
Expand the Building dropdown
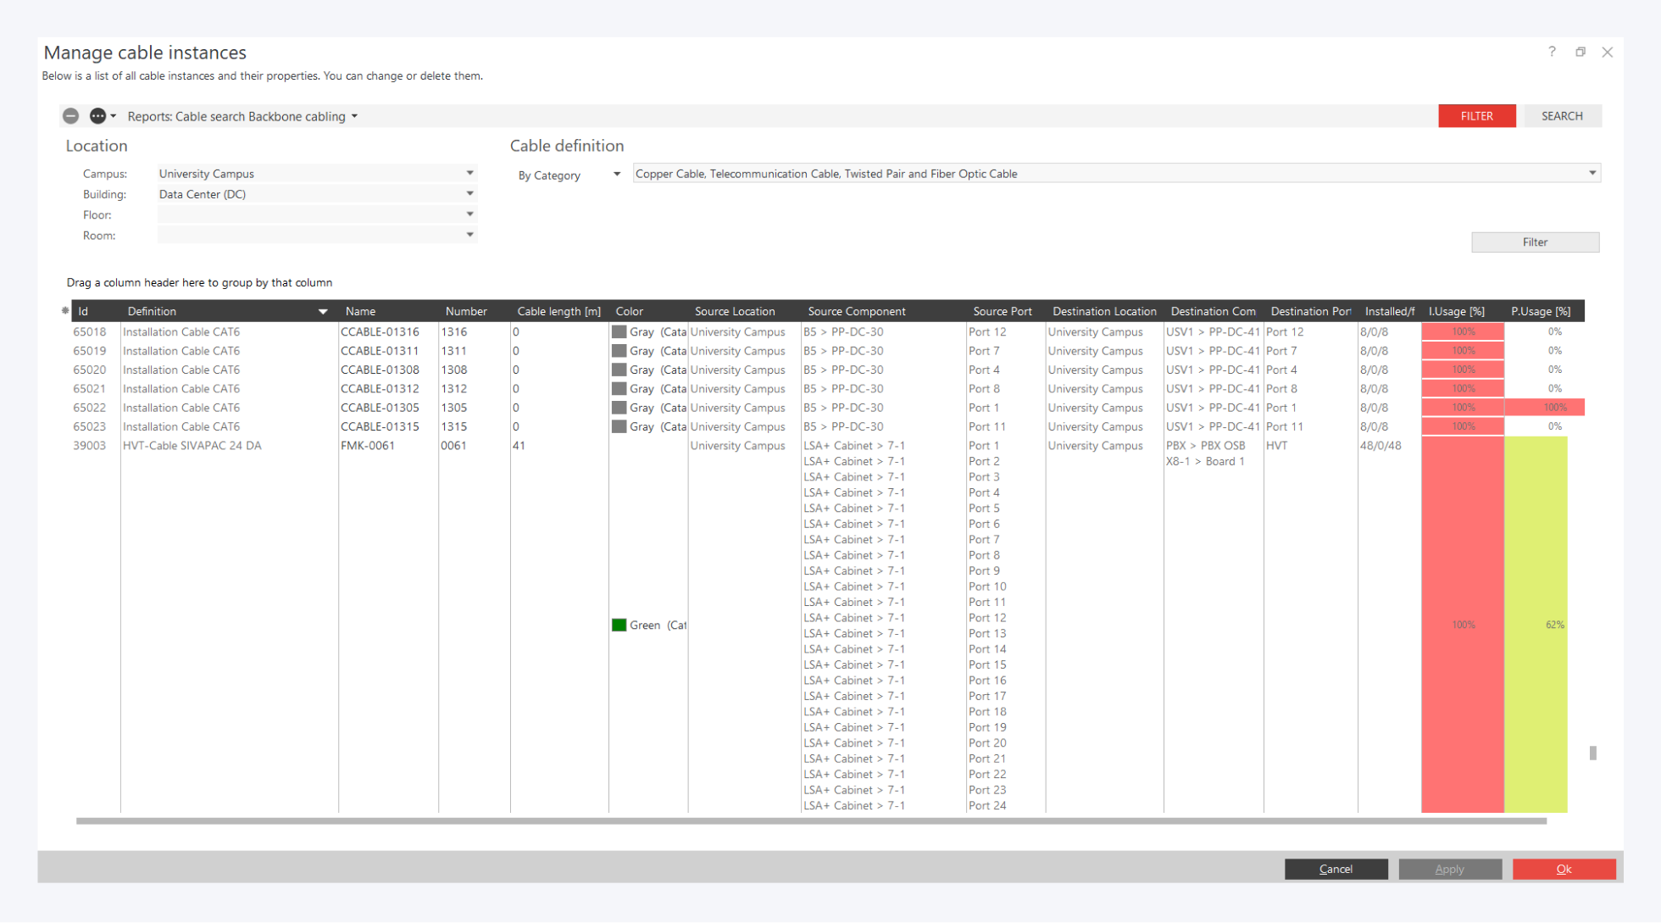(x=469, y=194)
